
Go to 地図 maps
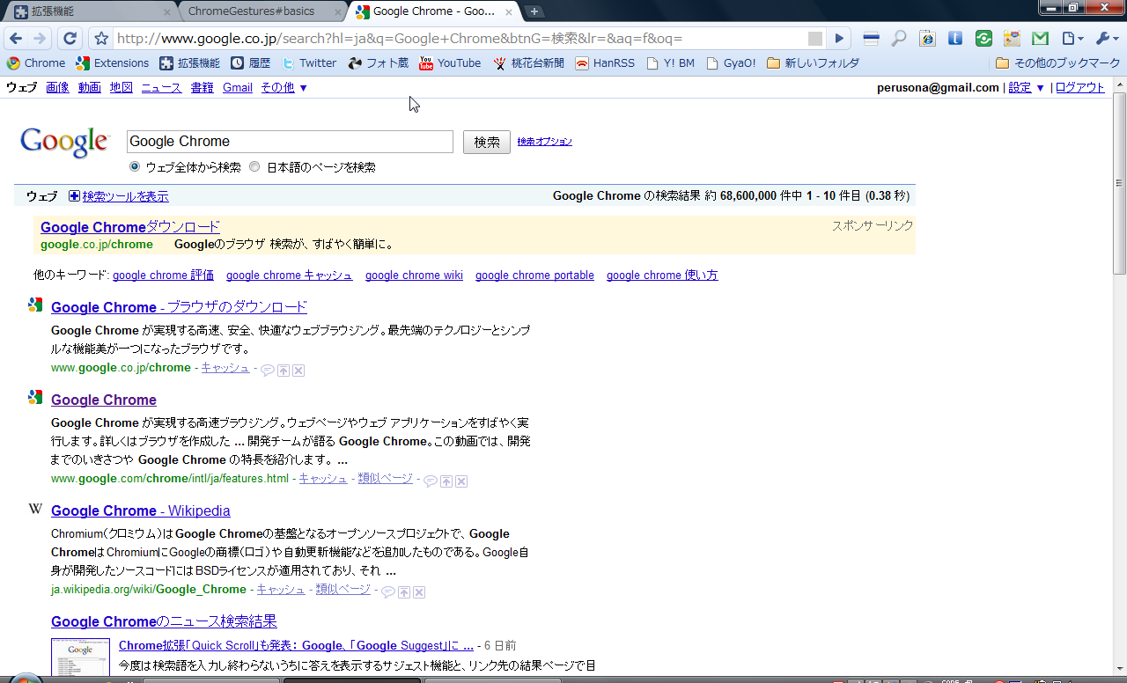122,87
